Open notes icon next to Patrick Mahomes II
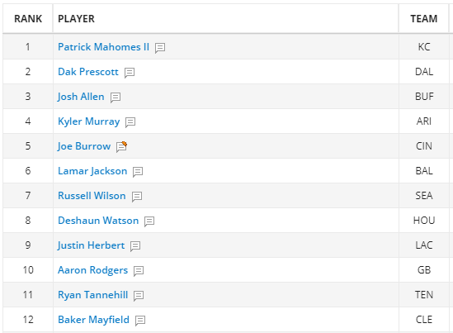The width and height of the screenshot is (453, 333). coord(160,48)
